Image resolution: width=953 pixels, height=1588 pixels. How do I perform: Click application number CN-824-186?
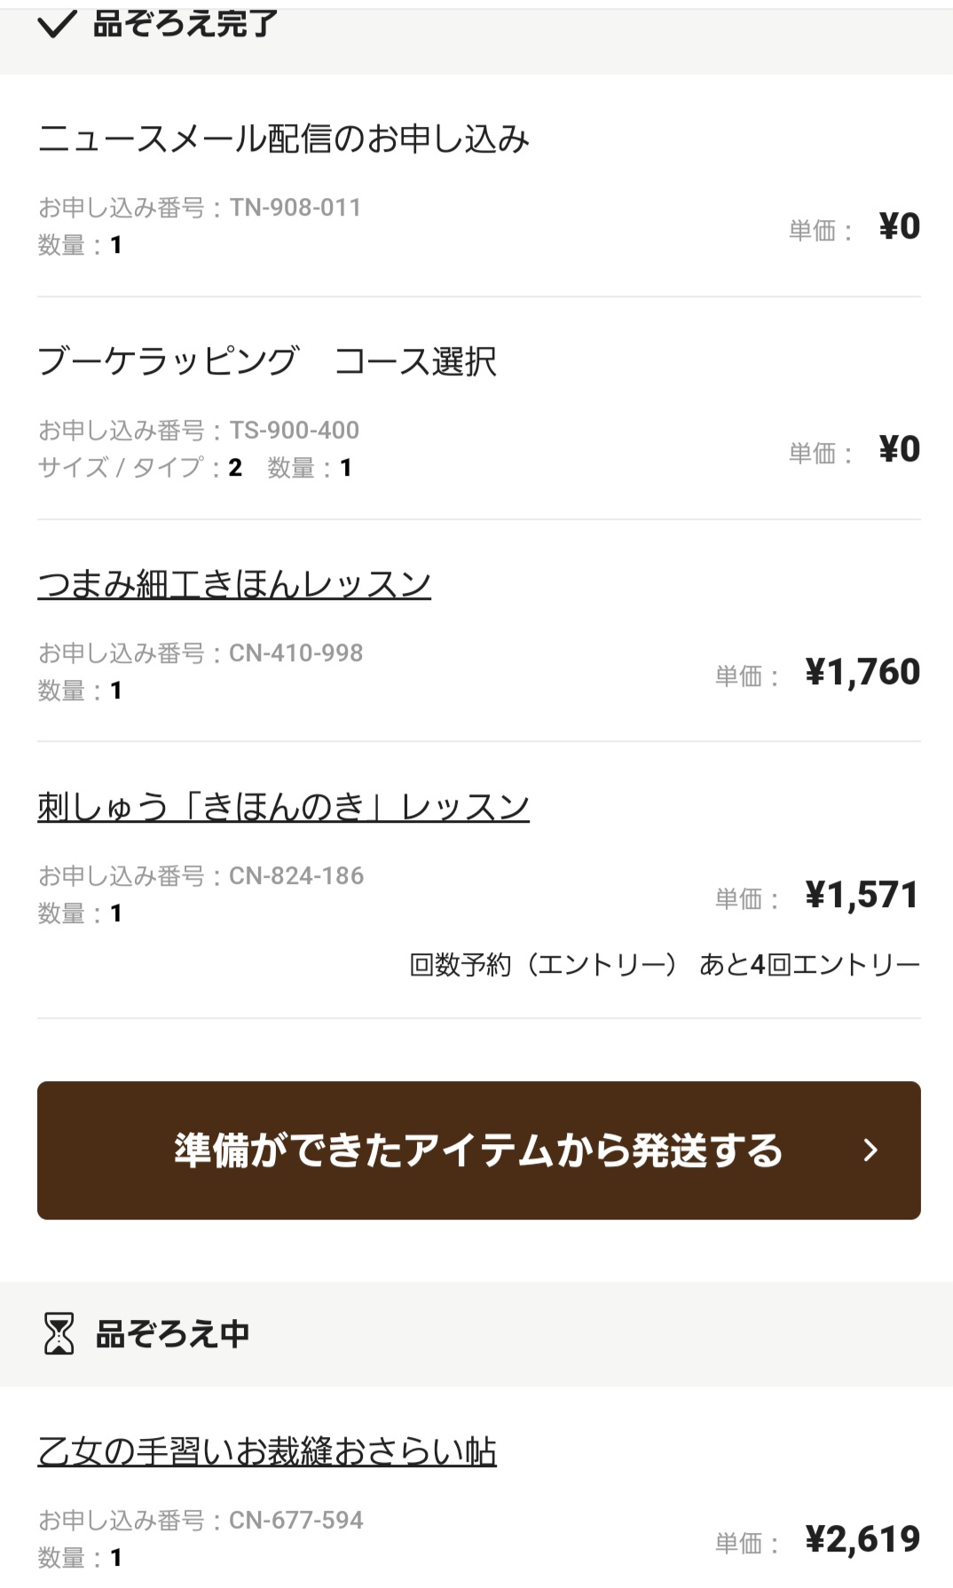coord(296,876)
